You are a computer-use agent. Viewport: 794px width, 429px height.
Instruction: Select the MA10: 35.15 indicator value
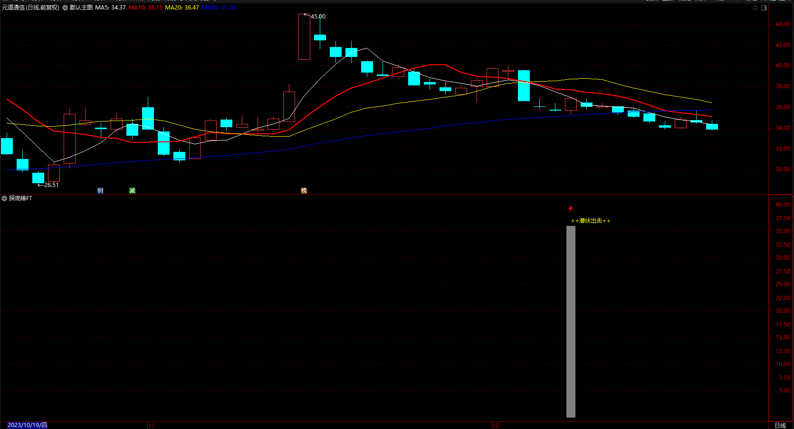pyautogui.click(x=145, y=8)
